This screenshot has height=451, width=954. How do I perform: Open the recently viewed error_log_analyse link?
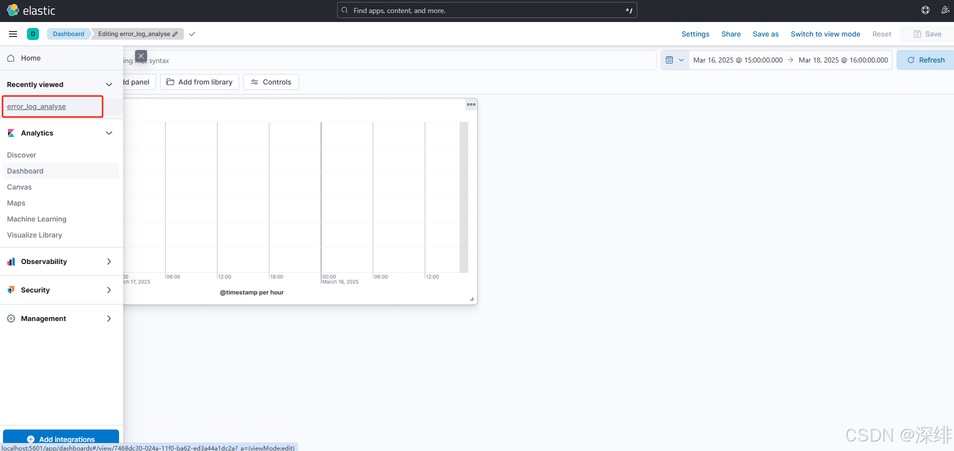click(x=37, y=106)
